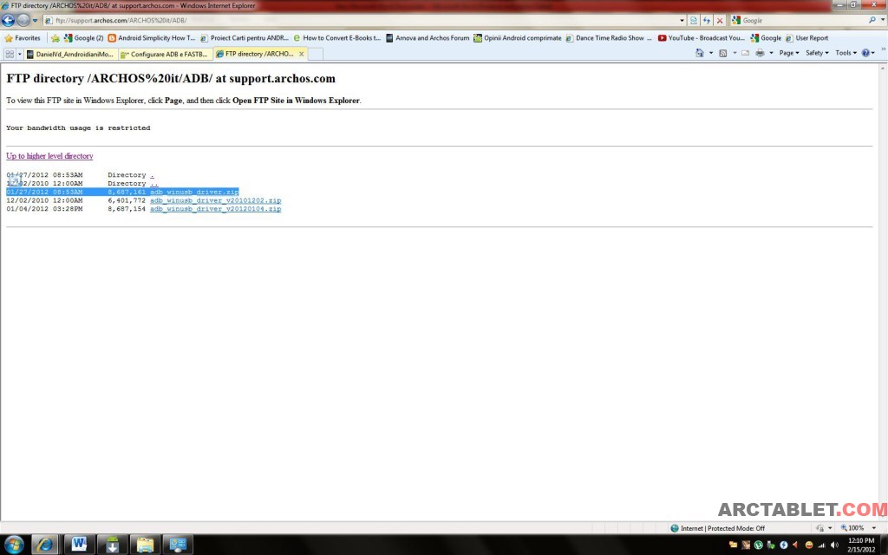This screenshot has width=888, height=555.
Task: Switch to the Configurare ADB e FASTB... tab
Action: tap(165, 54)
